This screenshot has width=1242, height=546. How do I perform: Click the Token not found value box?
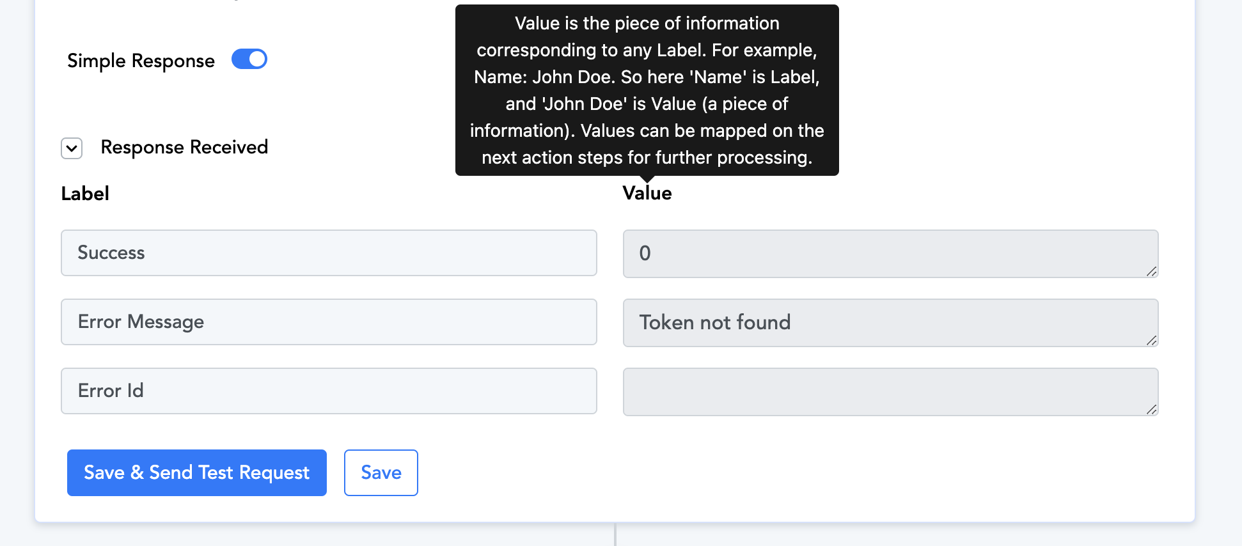(890, 323)
